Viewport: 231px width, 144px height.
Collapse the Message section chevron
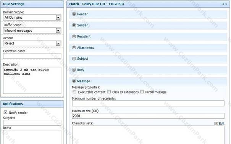(74, 81)
